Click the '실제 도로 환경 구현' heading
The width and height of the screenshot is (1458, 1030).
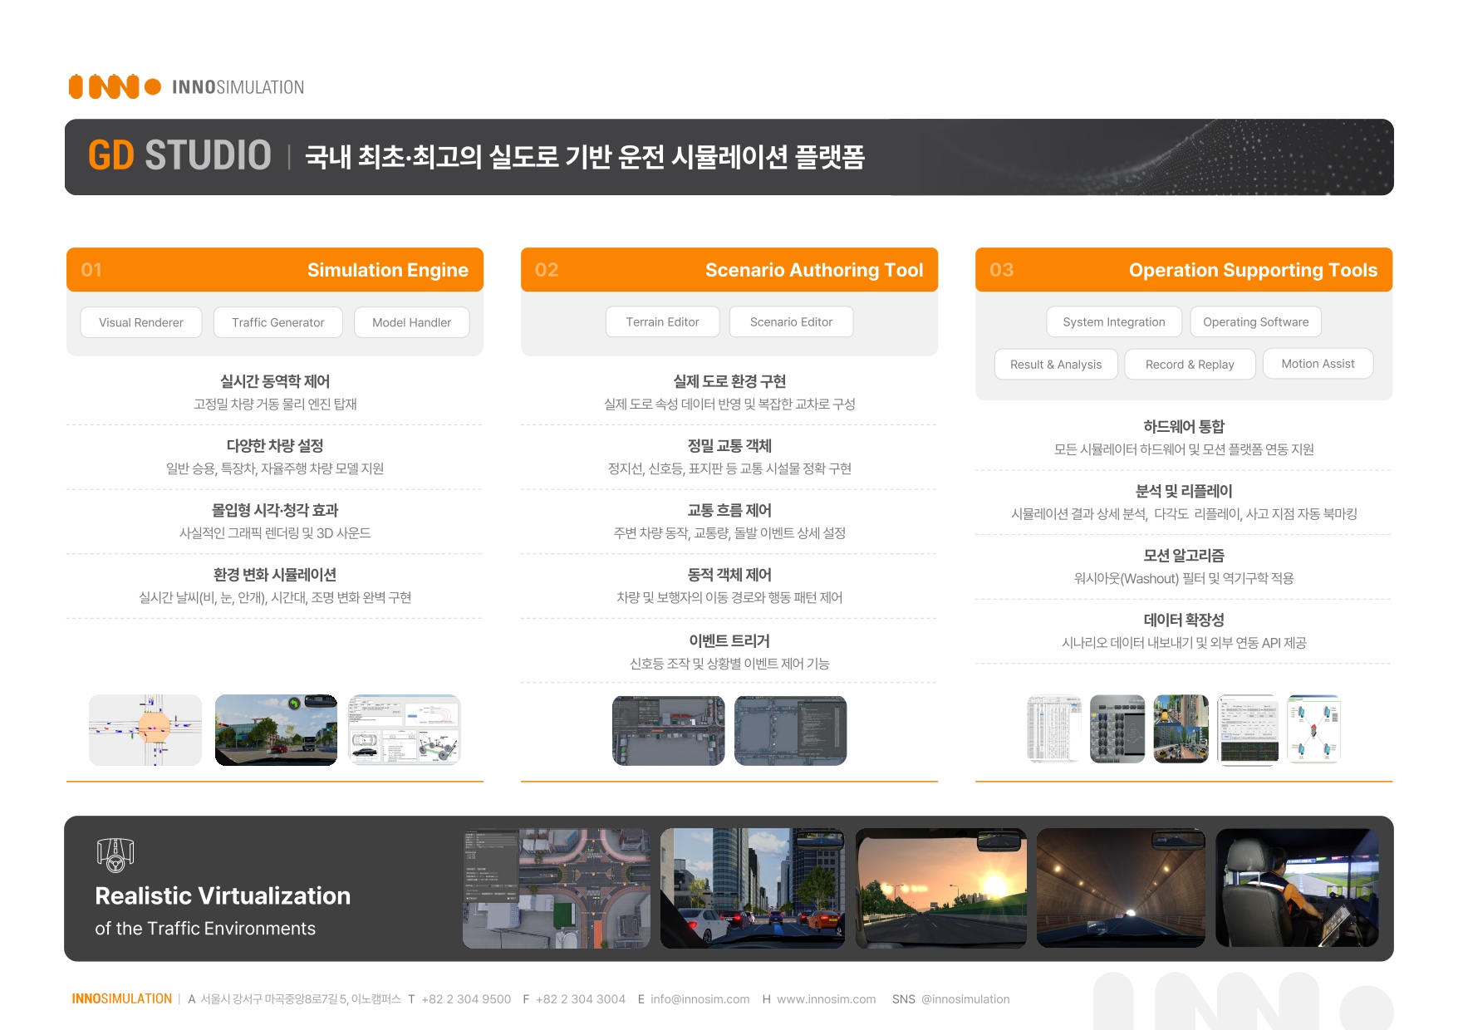pyautogui.click(x=729, y=381)
